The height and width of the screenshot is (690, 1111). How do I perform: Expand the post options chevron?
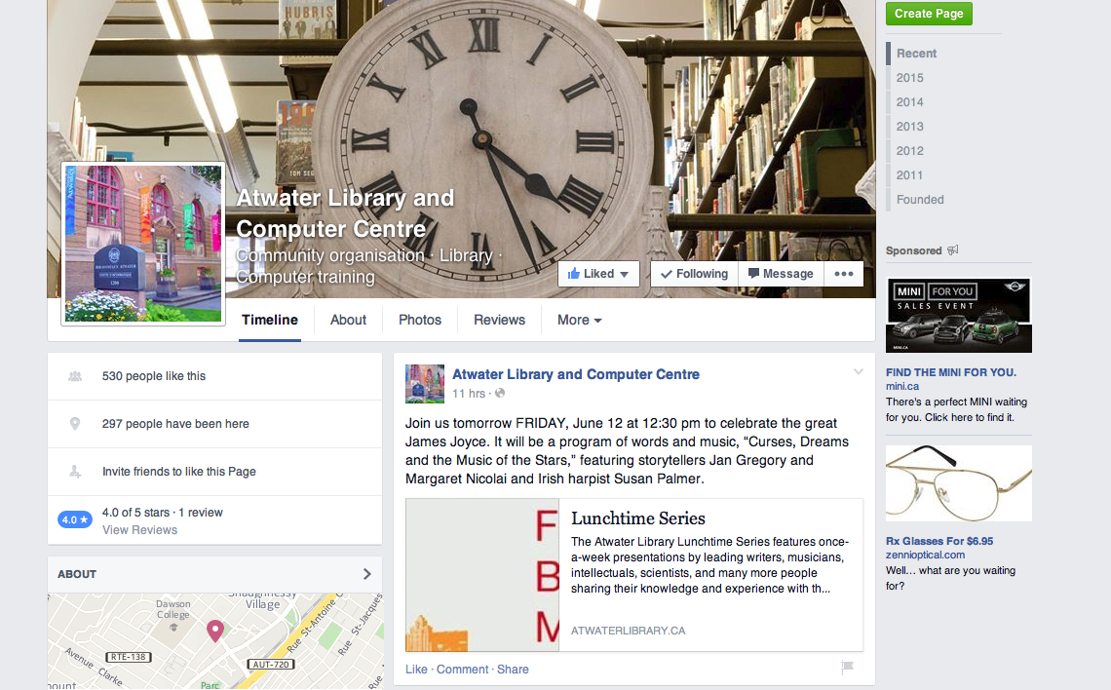[858, 372]
